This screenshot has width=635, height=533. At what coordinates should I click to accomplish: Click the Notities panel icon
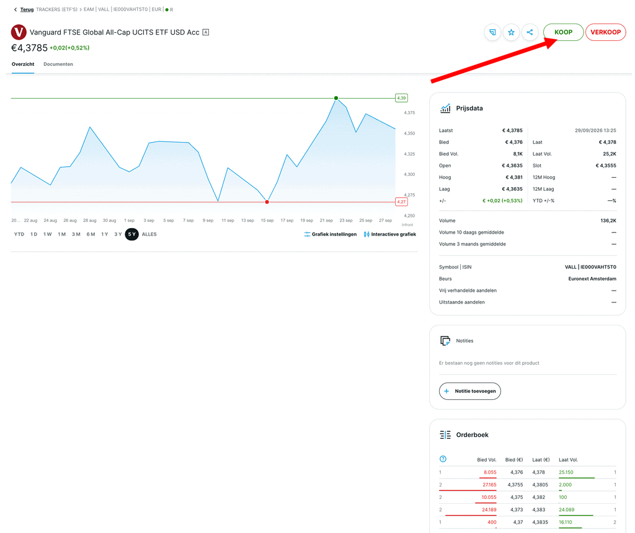click(x=445, y=341)
